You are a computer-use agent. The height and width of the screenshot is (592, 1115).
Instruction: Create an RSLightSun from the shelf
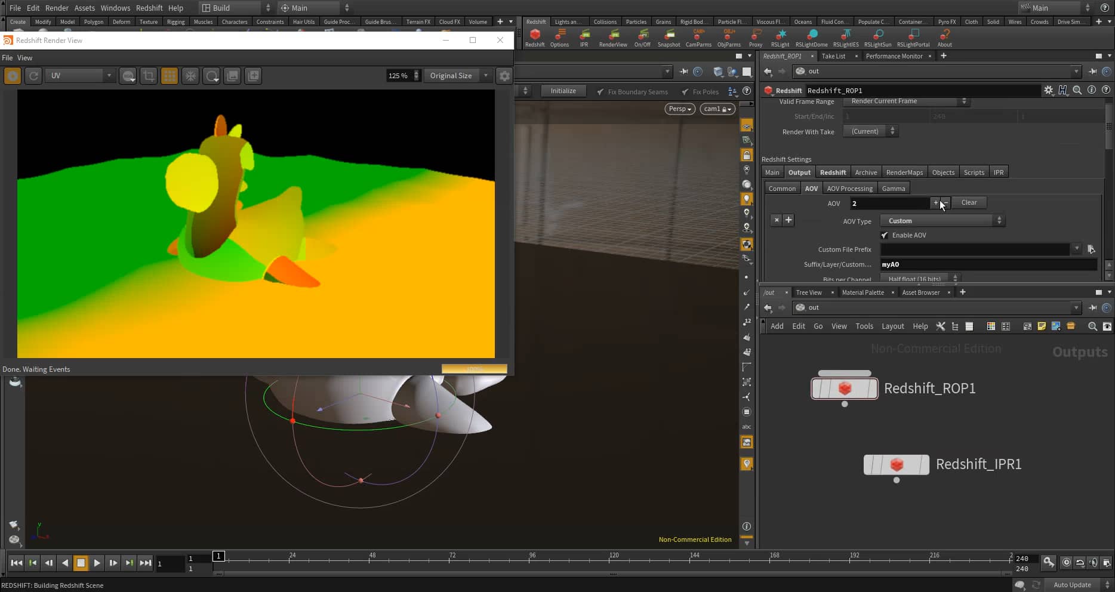tap(877, 37)
